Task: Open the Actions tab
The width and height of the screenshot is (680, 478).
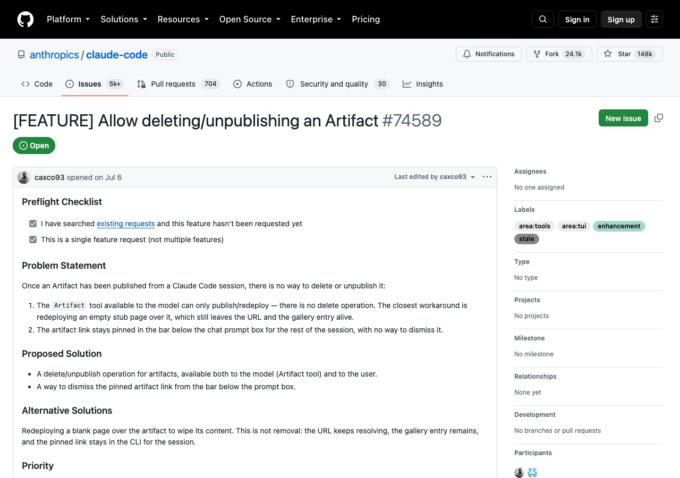Action: pyautogui.click(x=253, y=84)
